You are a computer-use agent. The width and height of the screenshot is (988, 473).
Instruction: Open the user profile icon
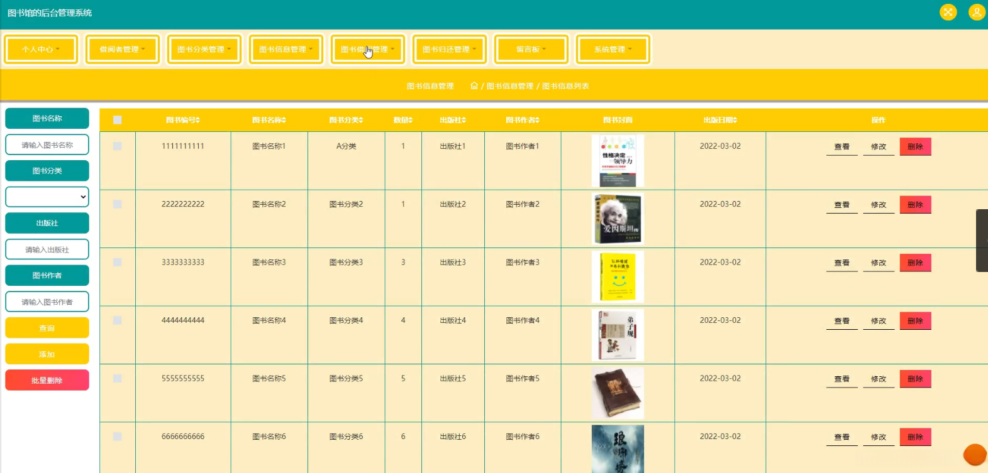[977, 12]
